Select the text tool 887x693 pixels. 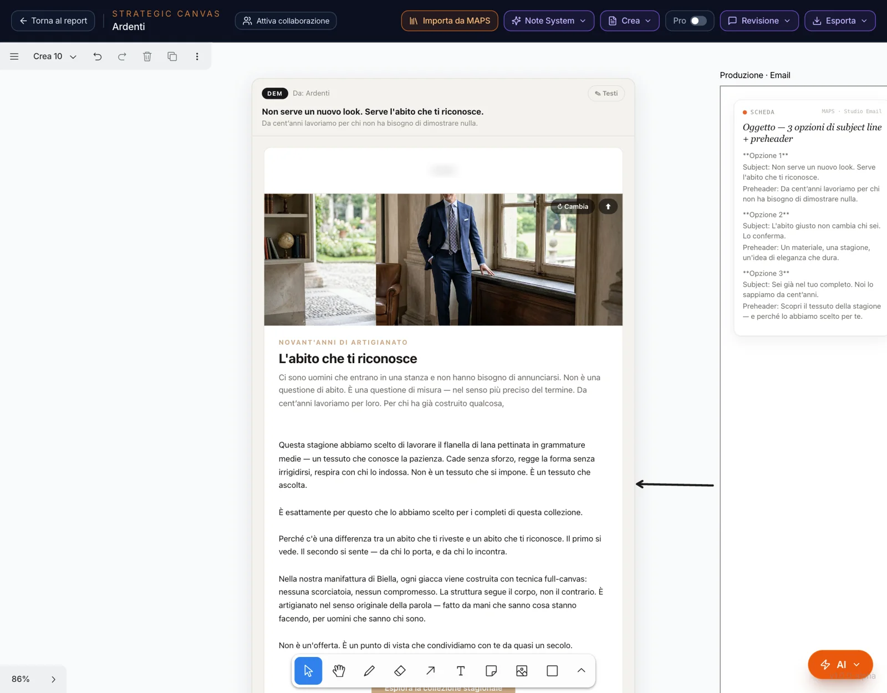(x=461, y=671)
